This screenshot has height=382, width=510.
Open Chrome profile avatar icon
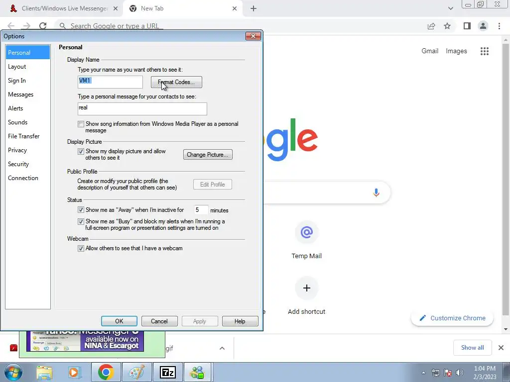click(483, 26)
